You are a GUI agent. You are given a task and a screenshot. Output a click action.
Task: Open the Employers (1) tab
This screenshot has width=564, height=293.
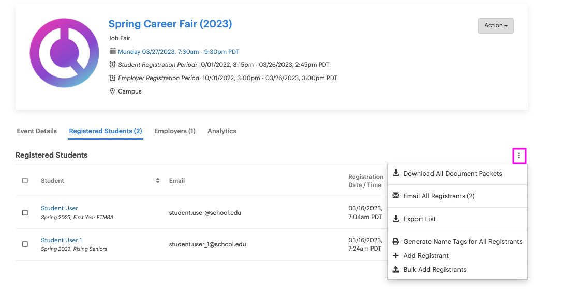pos(174,131)
